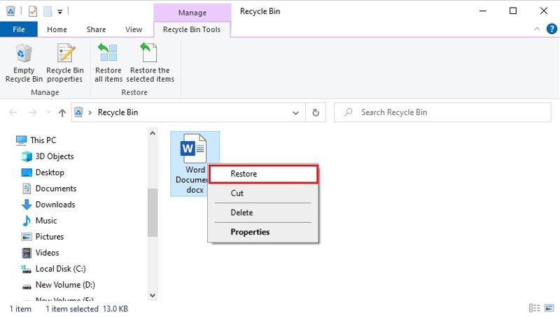Open the File tab

click(x=19, y=29)
